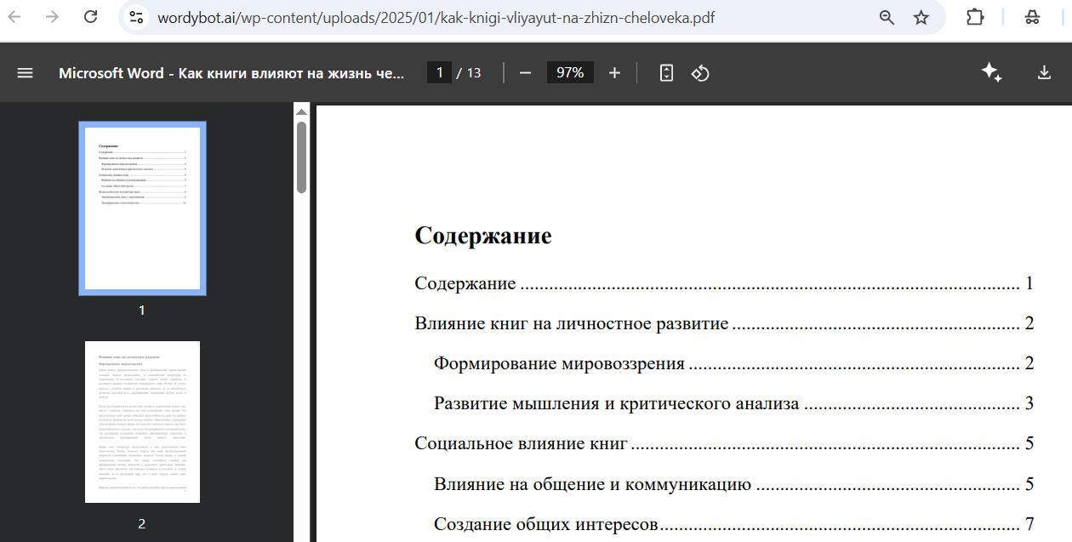Open 'Формирование мировоззрения' contents entry

pos(733,363)
